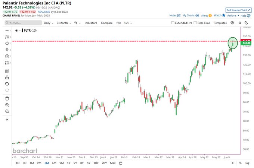The height and width of the screenshot is (168, 254).
Task: Expand the crosshair tool submenu arrow
Action: pyautogui.click(x=11, y=31)
